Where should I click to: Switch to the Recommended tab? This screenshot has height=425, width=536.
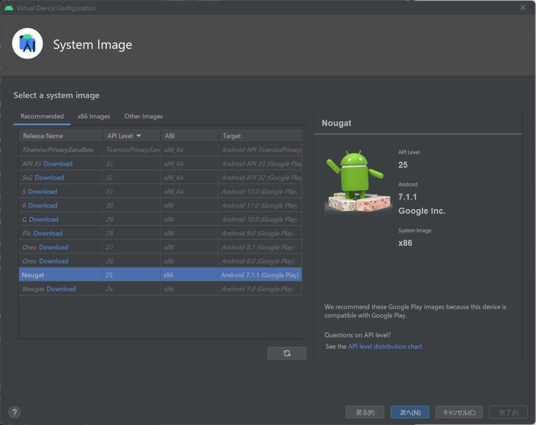point(42,116)
